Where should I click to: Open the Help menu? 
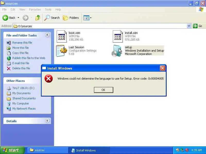click(58, 9)
